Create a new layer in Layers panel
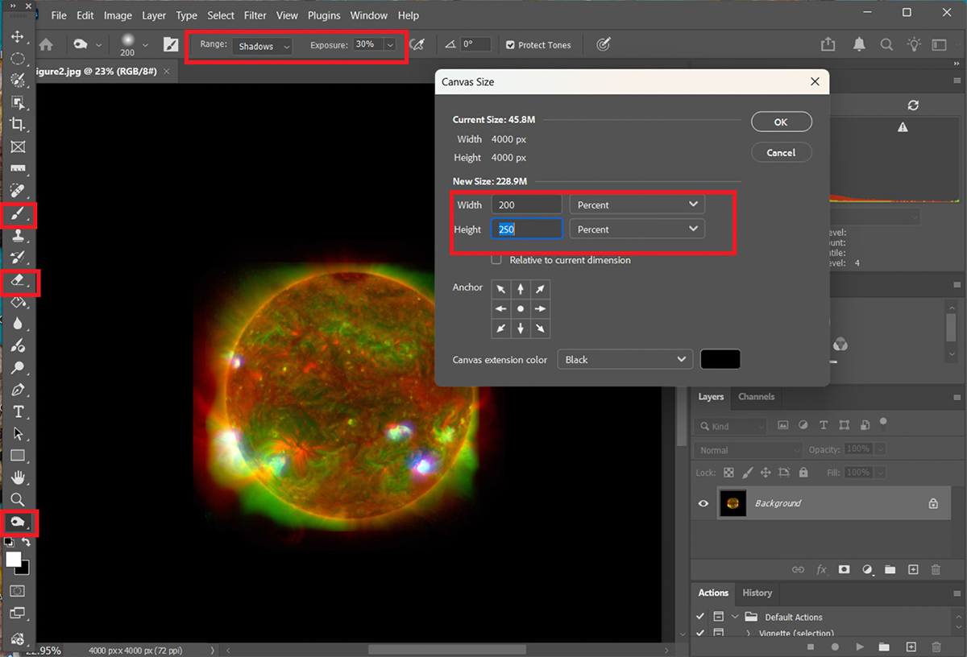967x657 pixels. pyautogui.click(x=913, y=569)
